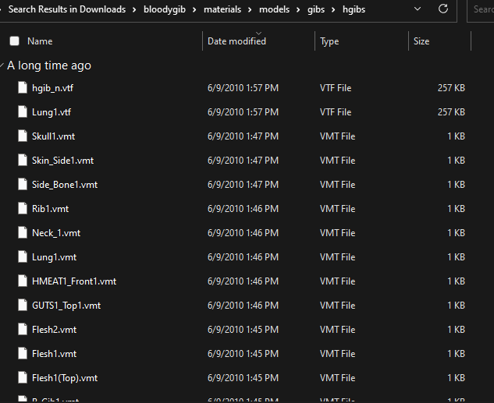This screenshot has height=403, width=494.
Task: Click the hgib_n.vtf file icon
Action: click(x=23, y=88)
